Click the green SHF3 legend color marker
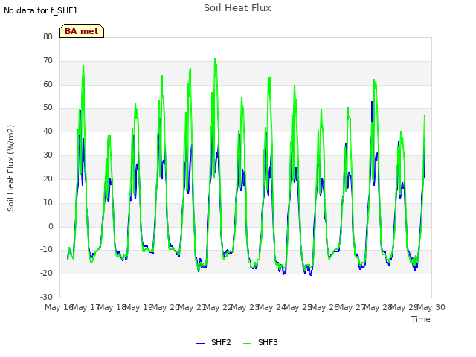The height and width of the screenshot is (357, 476). click(x=248, y=344)
